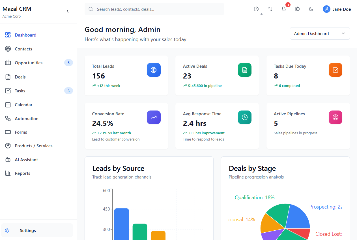Toggle dark mode with moon icon
Viewport: 357px width, 240px height.
(311, 9)
